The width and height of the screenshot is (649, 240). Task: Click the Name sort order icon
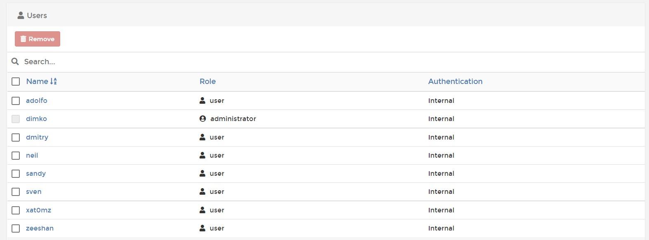[54, 82]
